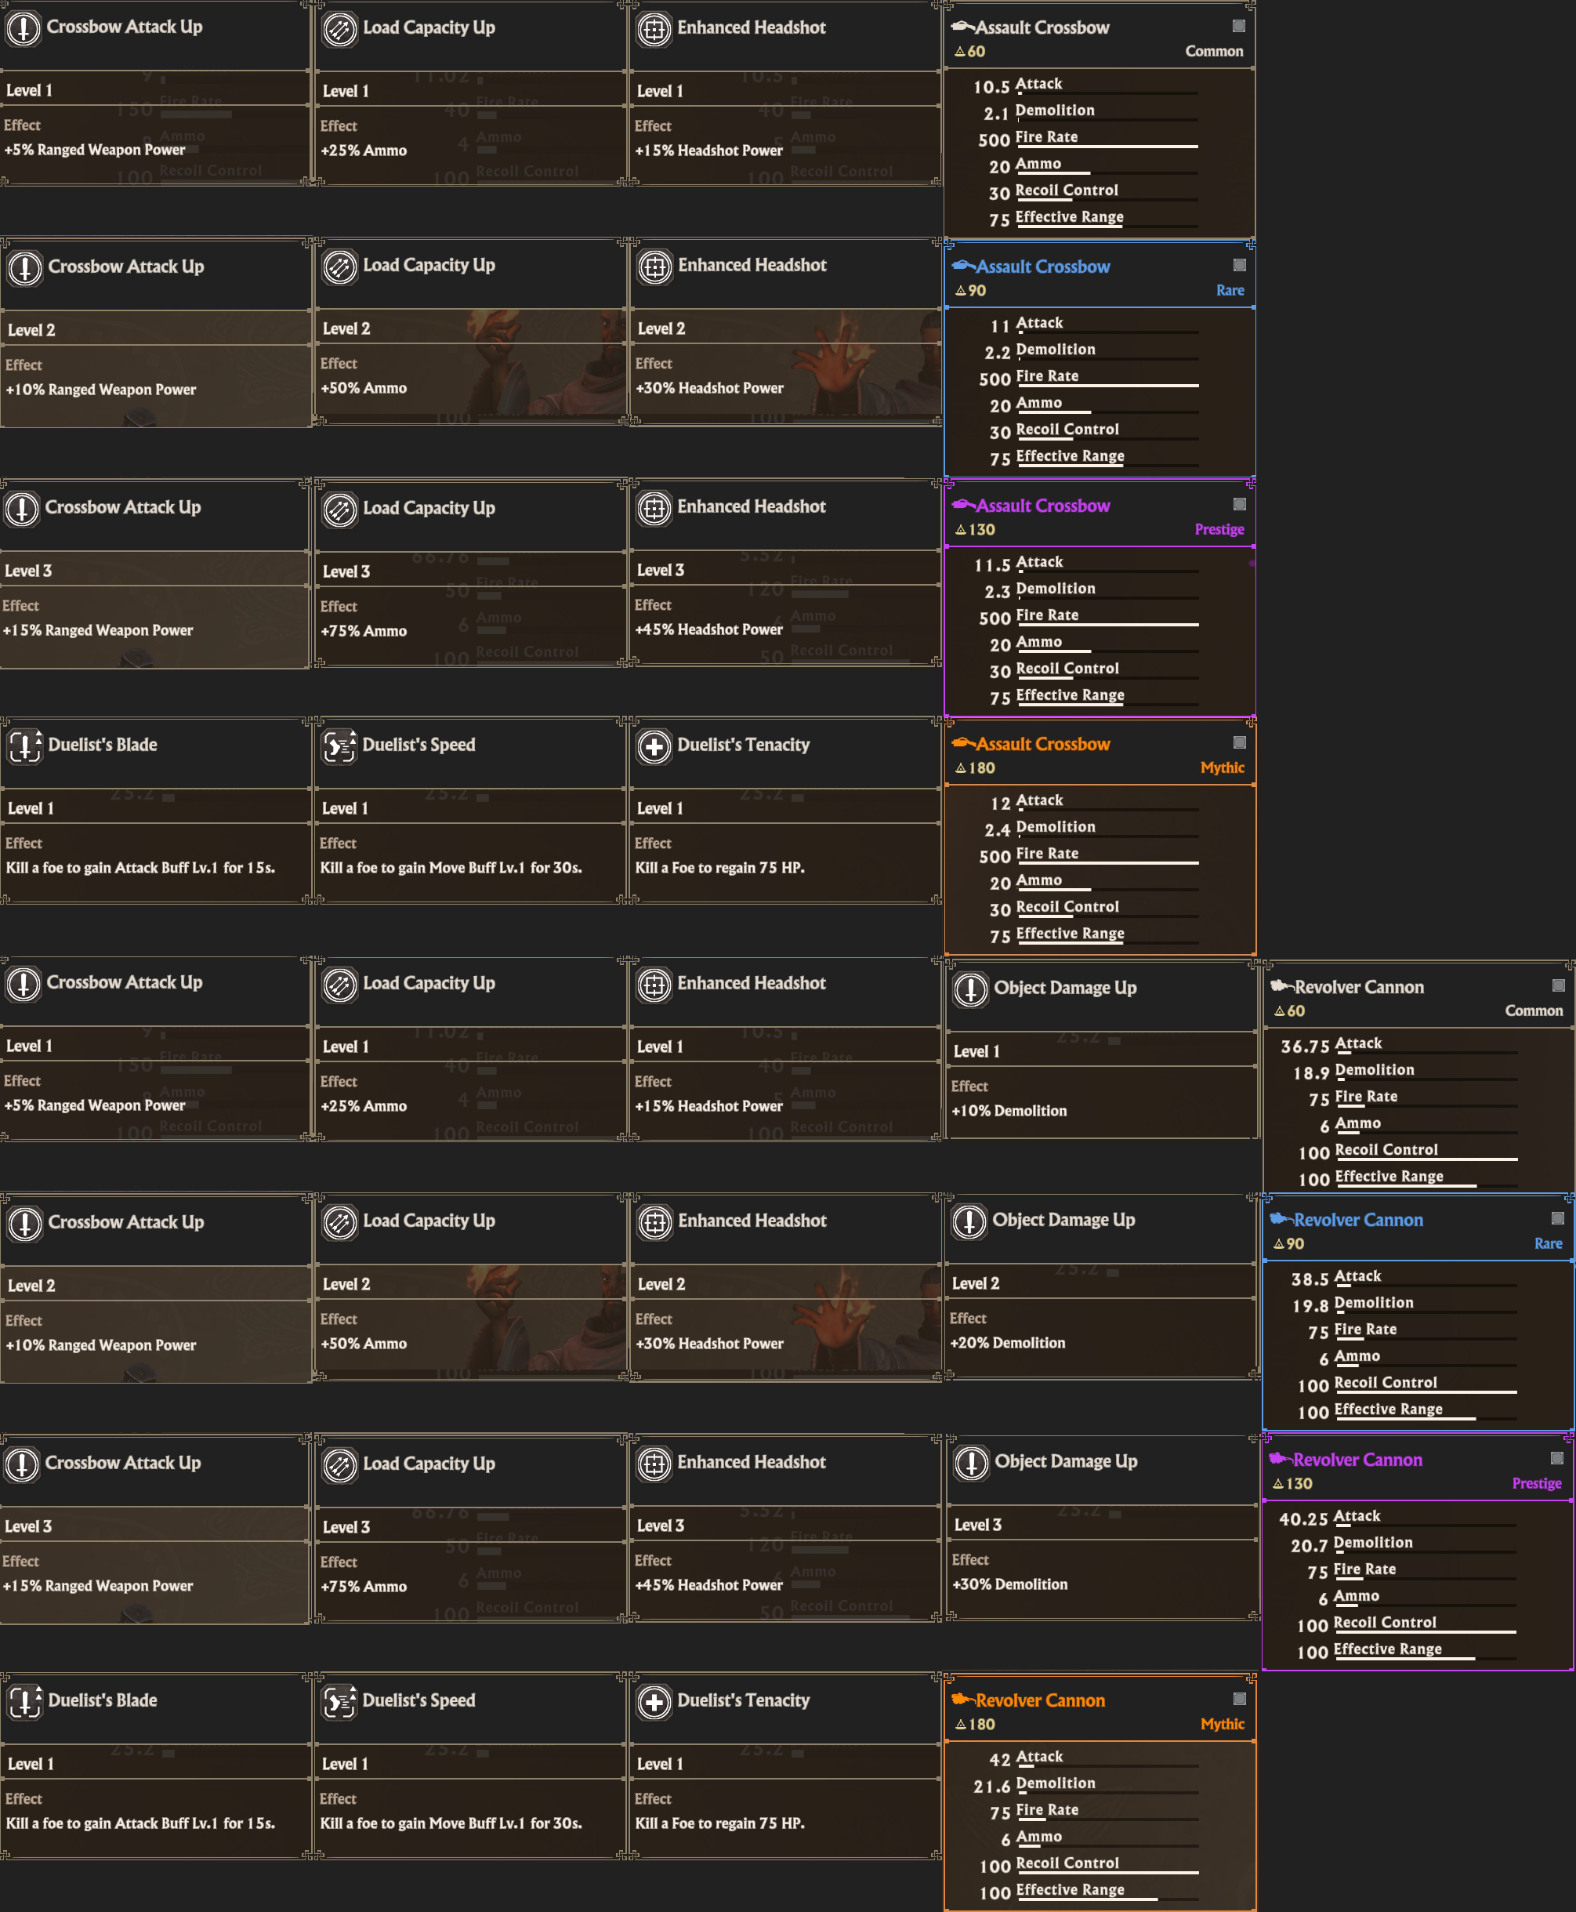Click the purple Prestige Assault Crossbow weapon icon
This screenshot has height=1912, width=1576.
(x=962, y=506)
